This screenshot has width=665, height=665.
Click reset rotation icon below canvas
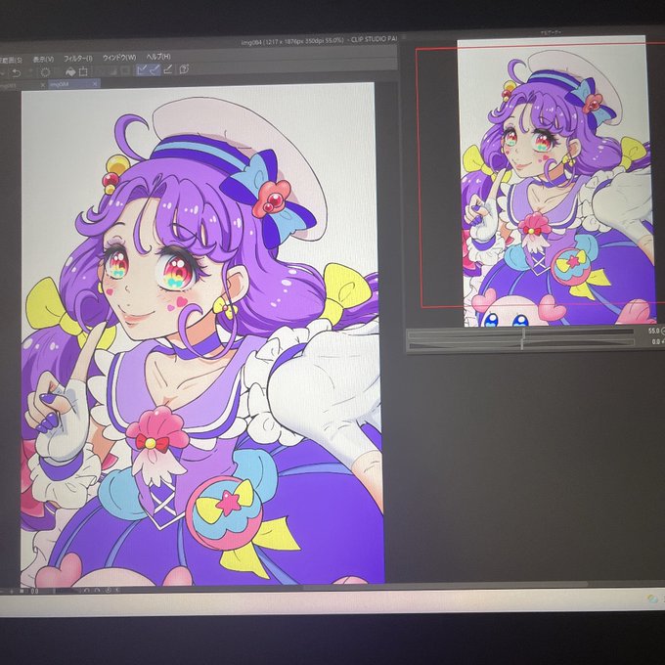coord(108,590)
